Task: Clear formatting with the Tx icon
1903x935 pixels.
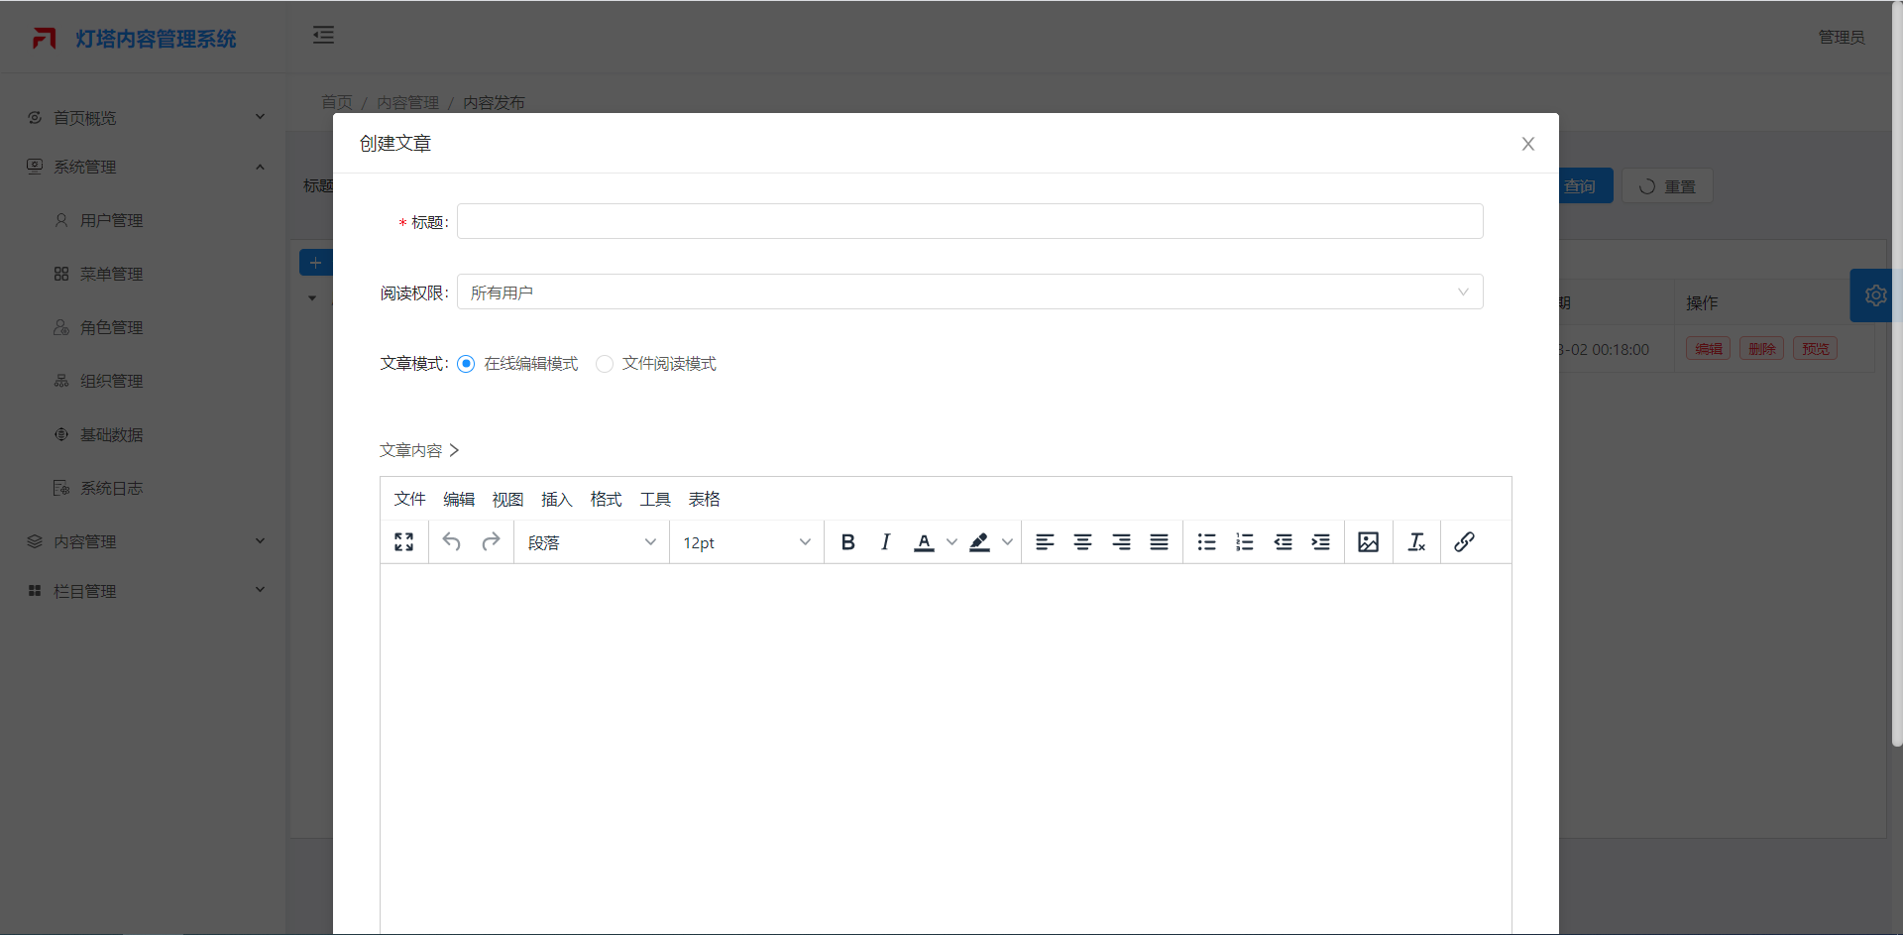Action: click(1416, 542)
